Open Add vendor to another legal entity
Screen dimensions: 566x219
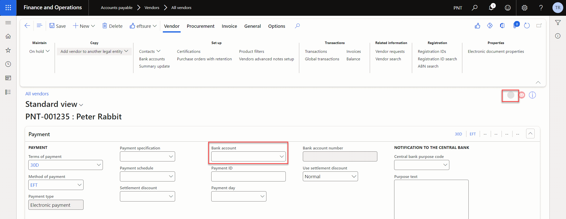[94, 51]
